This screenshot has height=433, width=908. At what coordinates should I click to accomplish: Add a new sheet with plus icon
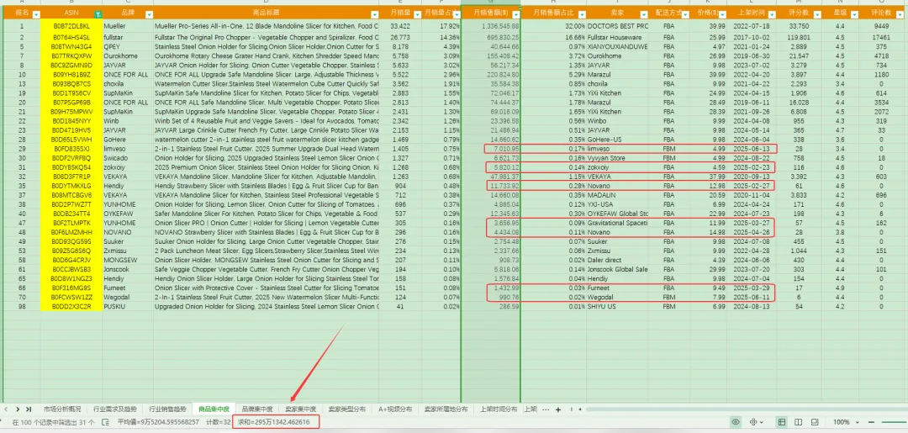558,409
